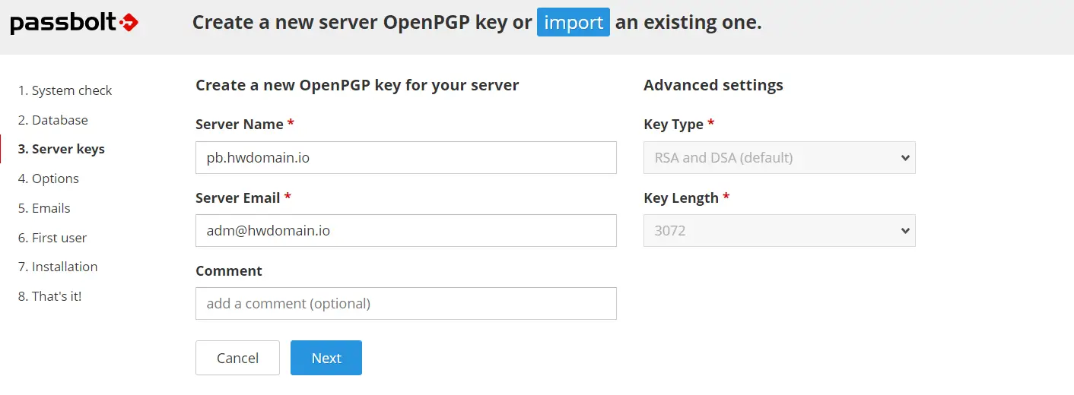This screenshot has height=395, width=1074.
Task: Click into the Server Email field
Action: point(405,230)
